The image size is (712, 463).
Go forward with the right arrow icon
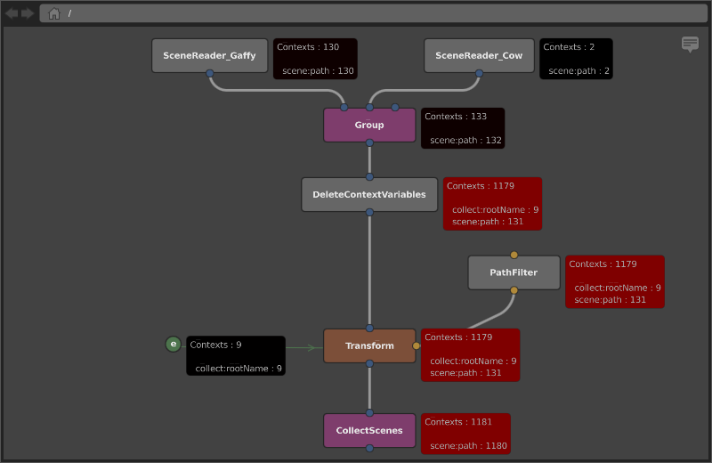[x=28, y=13]
